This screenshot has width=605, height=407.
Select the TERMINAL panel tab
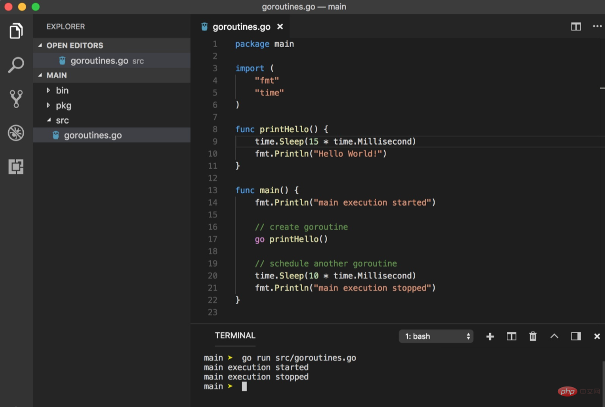[x=235, y=336]
